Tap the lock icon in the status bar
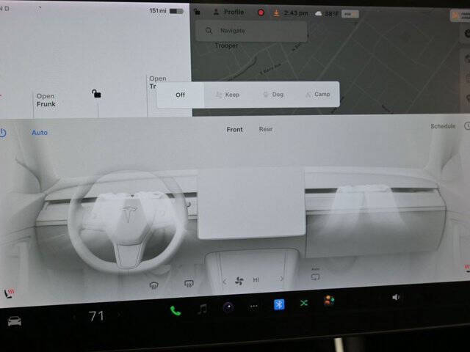Image resolution: width=470 pixels, height=352 pixels. [x=197, y=12]
